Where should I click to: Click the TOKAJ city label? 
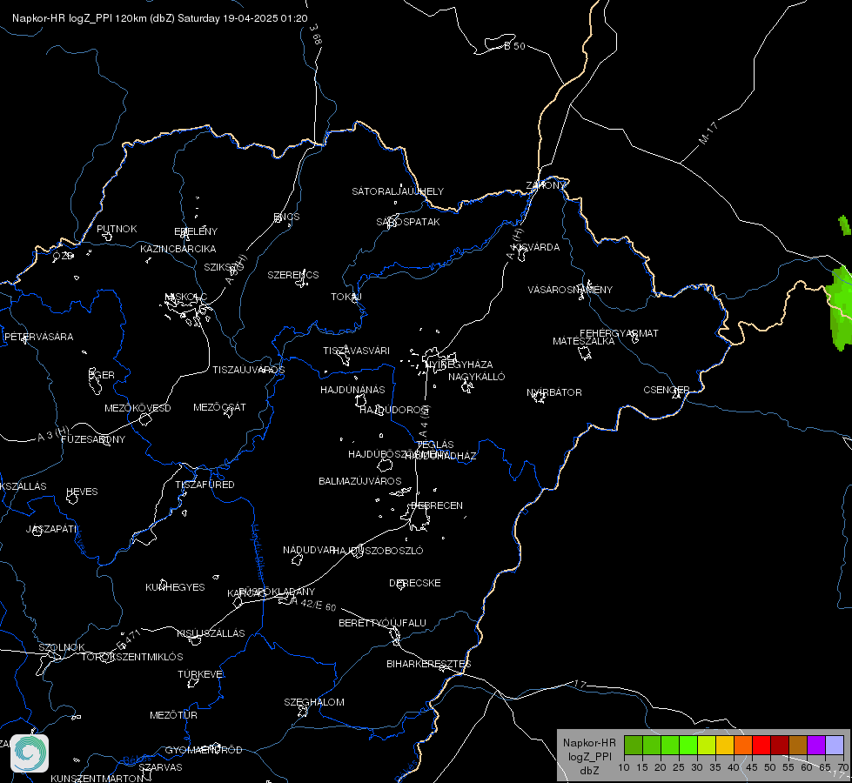[346, 297]
